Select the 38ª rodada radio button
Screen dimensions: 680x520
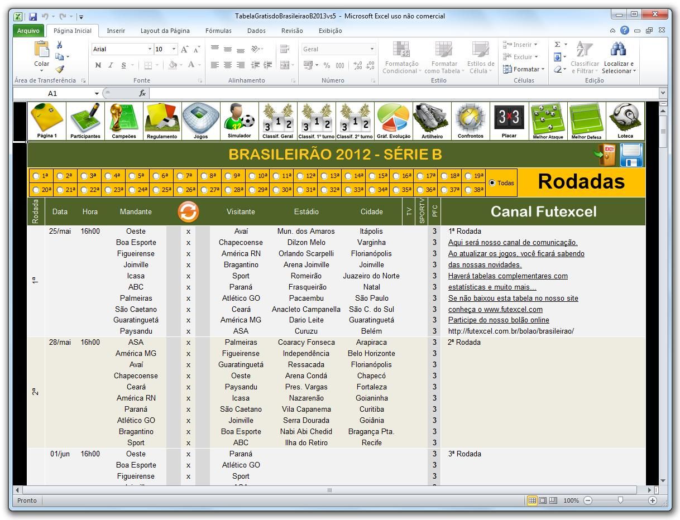[x=468, y=190]
